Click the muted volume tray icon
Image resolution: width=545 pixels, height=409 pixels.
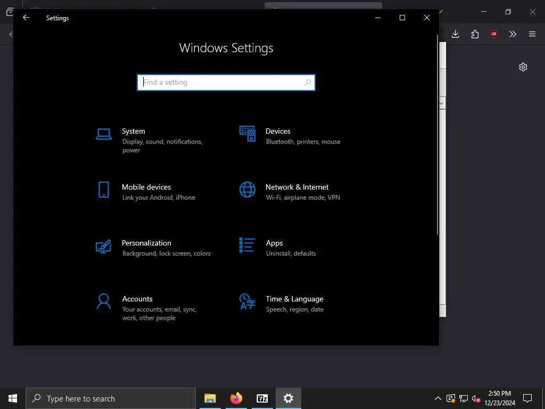click(x=476, y=398)
